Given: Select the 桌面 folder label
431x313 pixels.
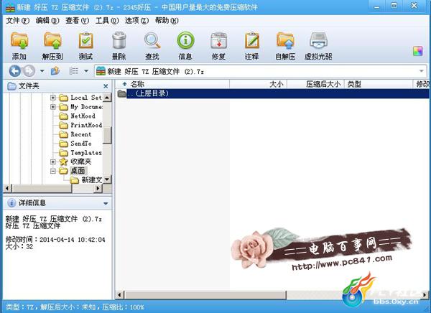Looking at the screenshot, I should pos(78,171).
